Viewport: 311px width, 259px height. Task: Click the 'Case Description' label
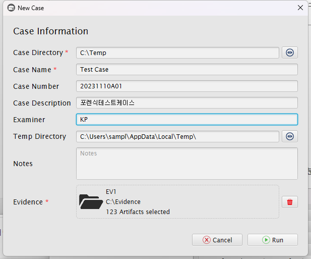(42, 103)
